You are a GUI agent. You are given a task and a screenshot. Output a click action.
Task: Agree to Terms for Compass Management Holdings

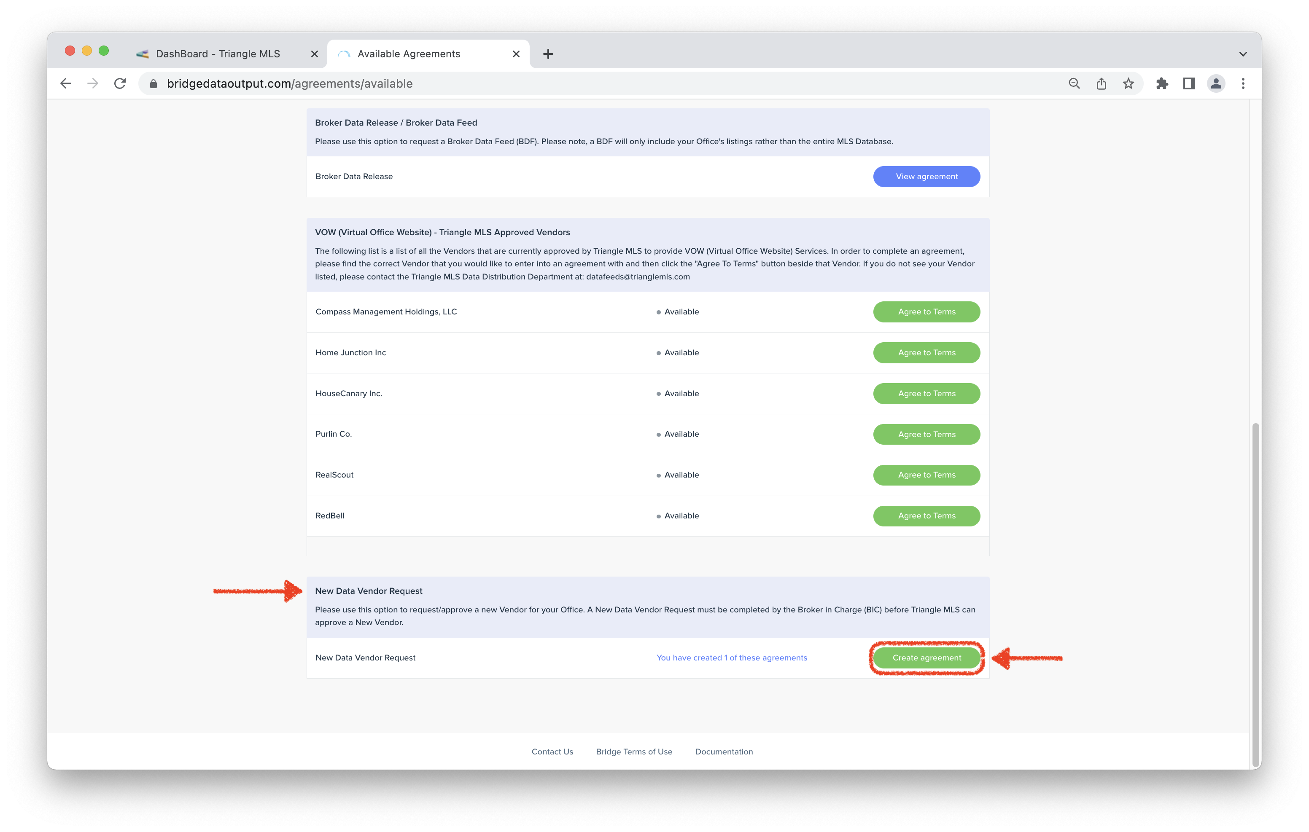point(927,312)
